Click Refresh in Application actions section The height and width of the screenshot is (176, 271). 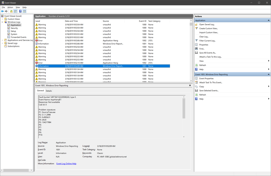(203, 65)
